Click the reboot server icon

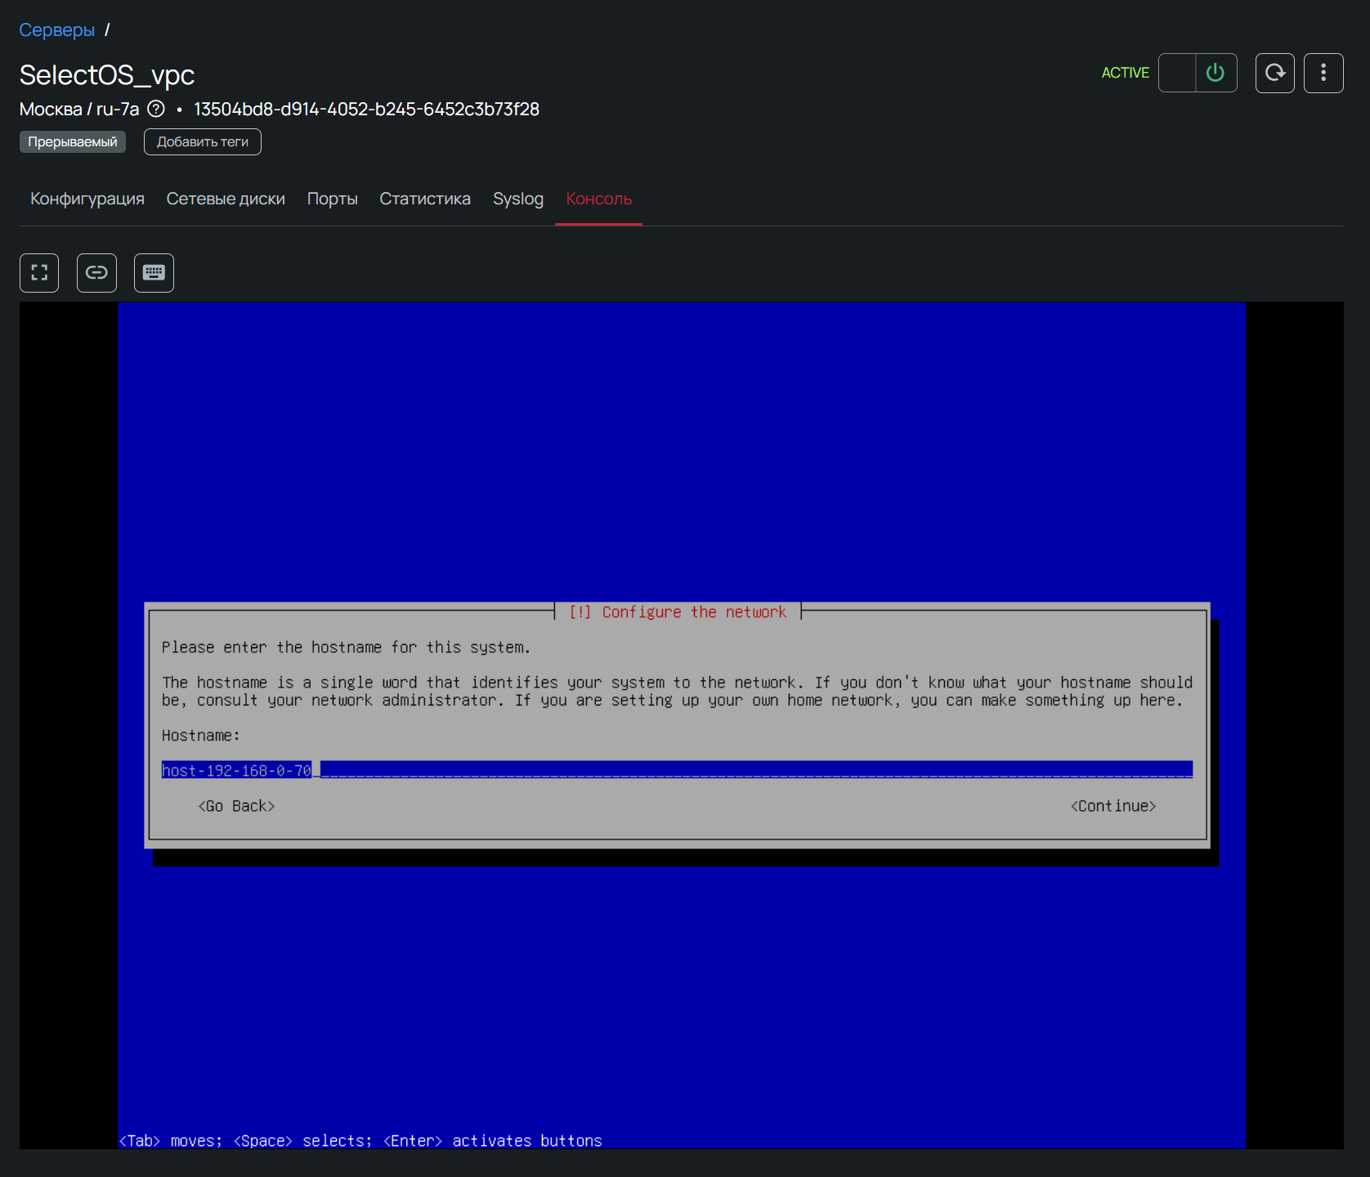[x=1274, y=74]
